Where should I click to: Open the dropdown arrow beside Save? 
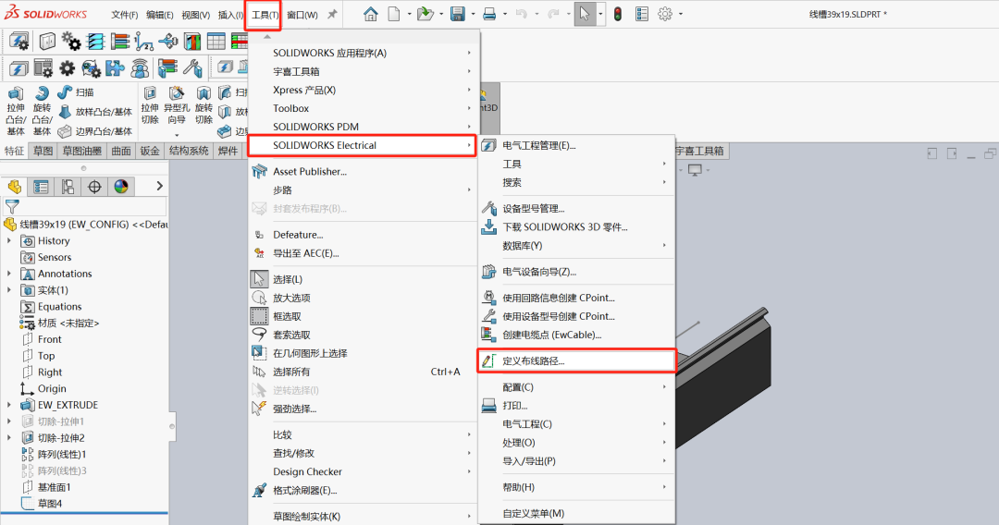(x=473, y=14)
